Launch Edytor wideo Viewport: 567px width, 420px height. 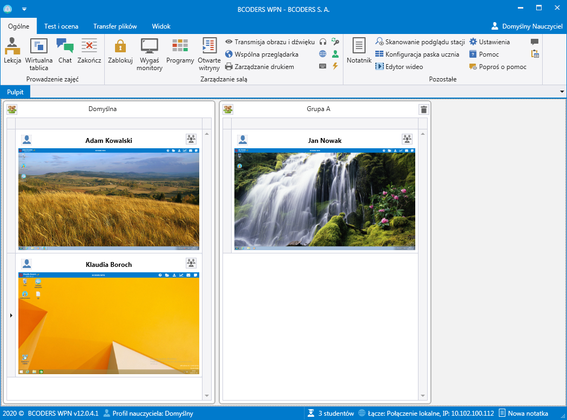tap(399, 66)
